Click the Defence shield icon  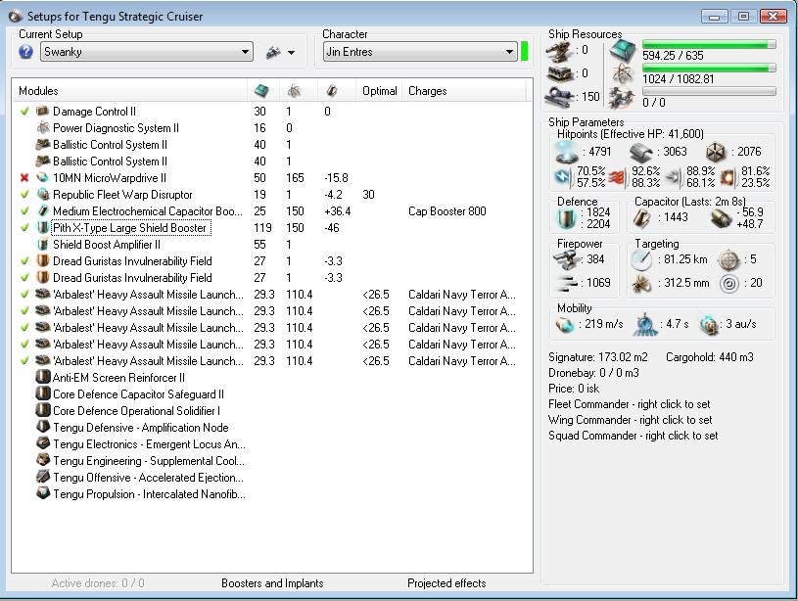[x=566, y=218]
